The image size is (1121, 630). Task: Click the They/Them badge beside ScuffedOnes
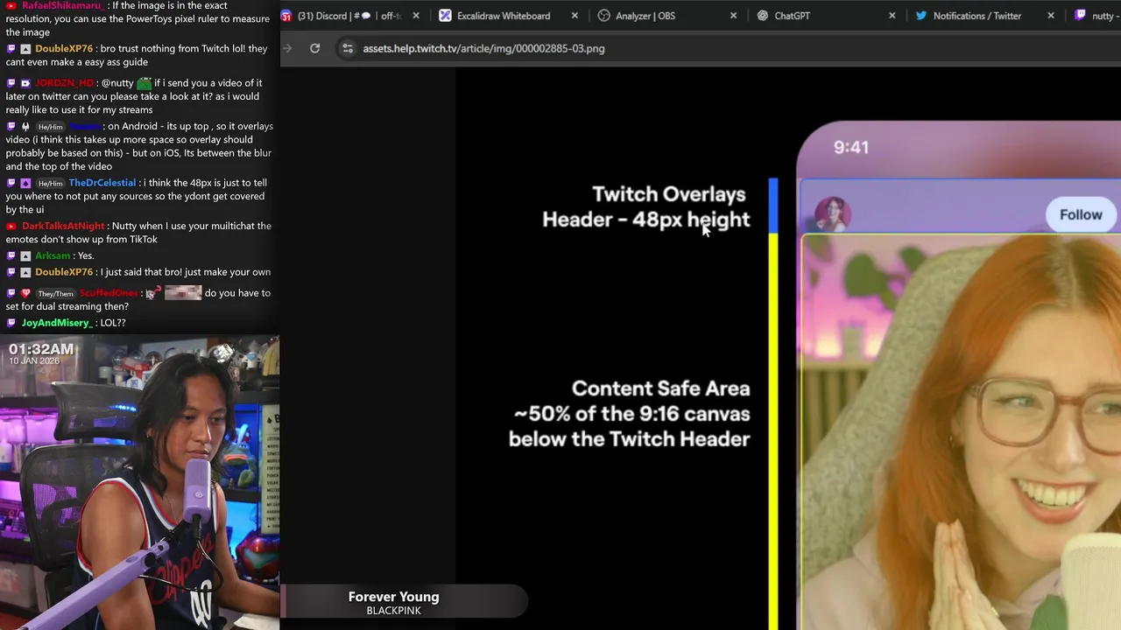[55, 294]
